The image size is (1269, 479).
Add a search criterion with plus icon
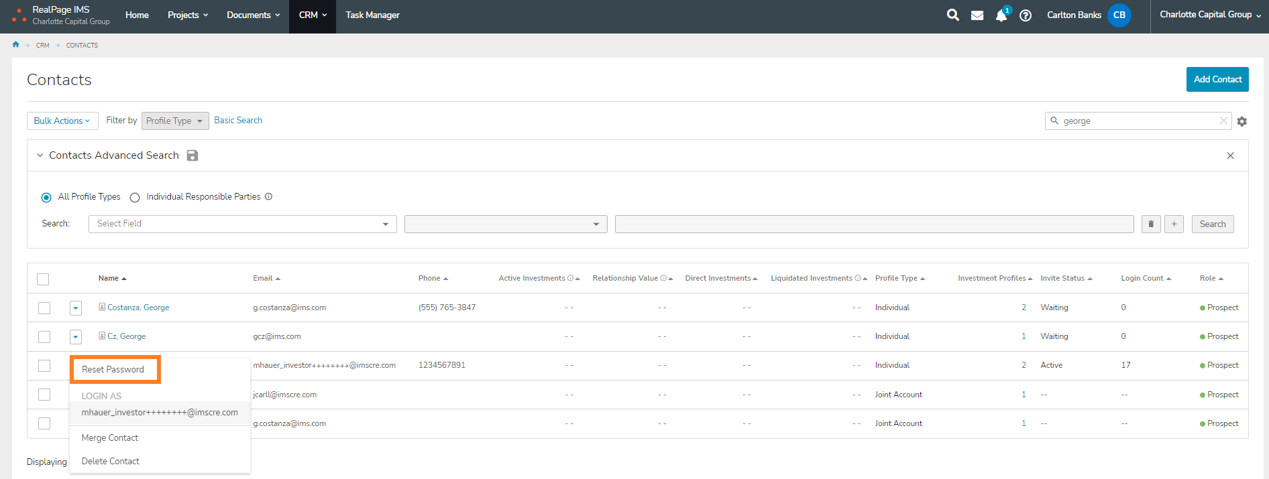[x=1174, y=224]
